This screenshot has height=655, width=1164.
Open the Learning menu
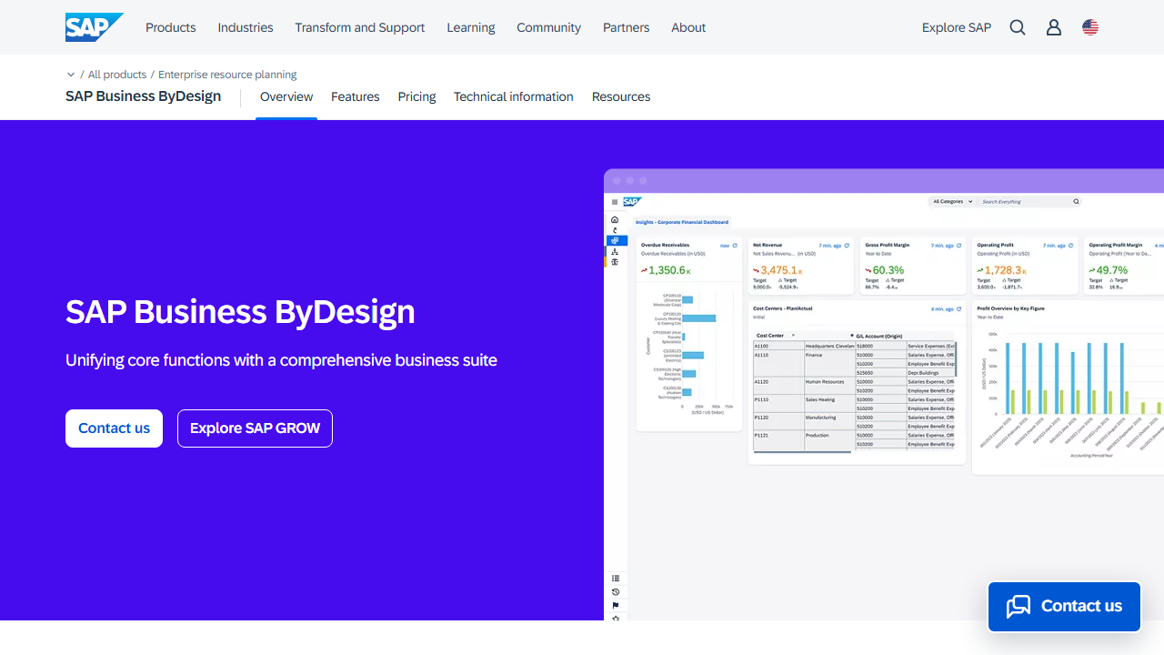(x=471, y=27)
